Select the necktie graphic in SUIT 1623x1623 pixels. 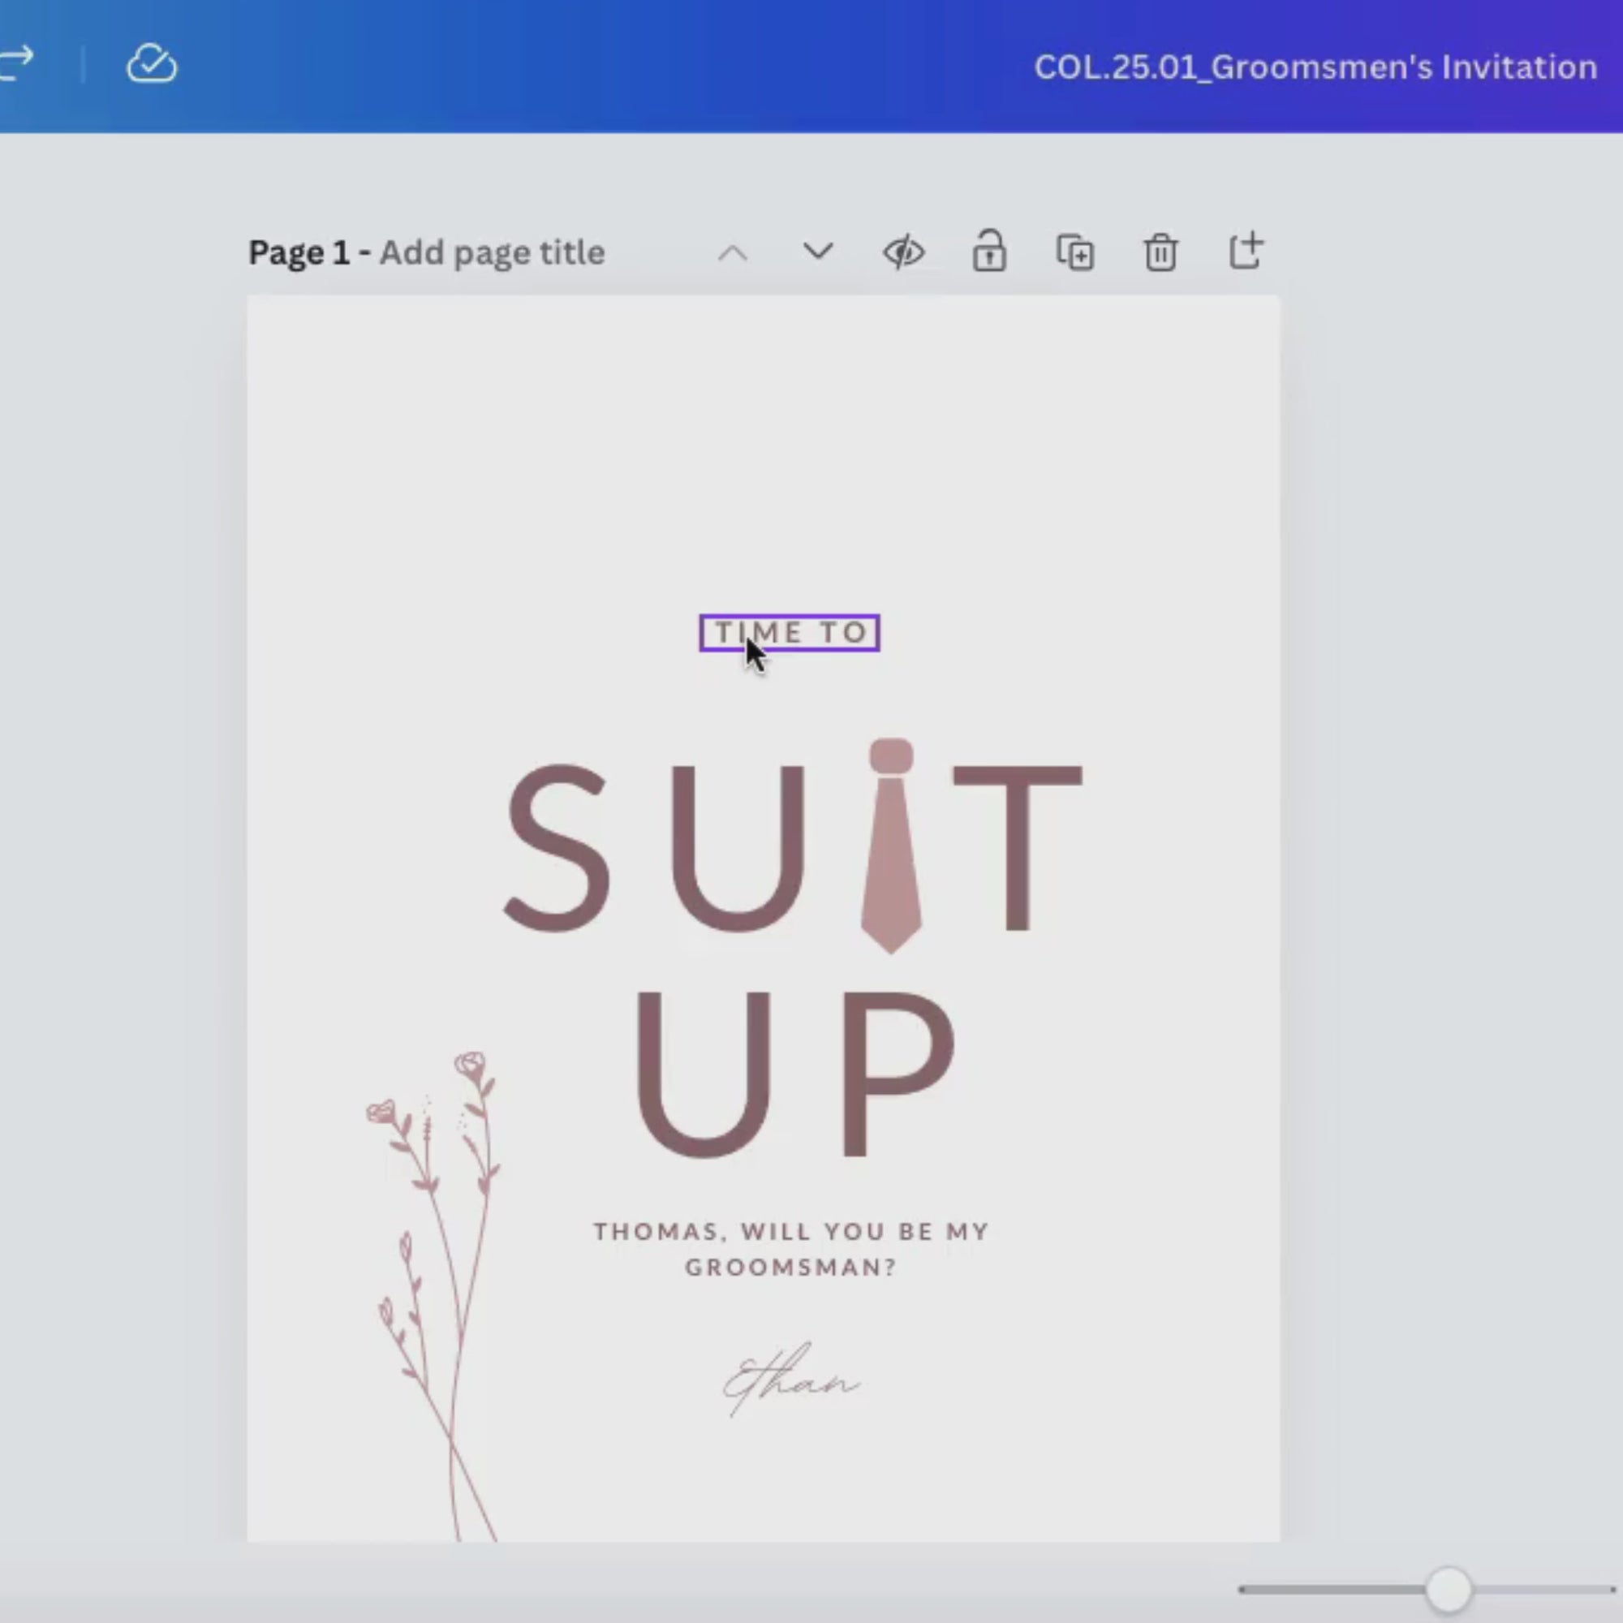pyautogui.click(x=891, y=846)
